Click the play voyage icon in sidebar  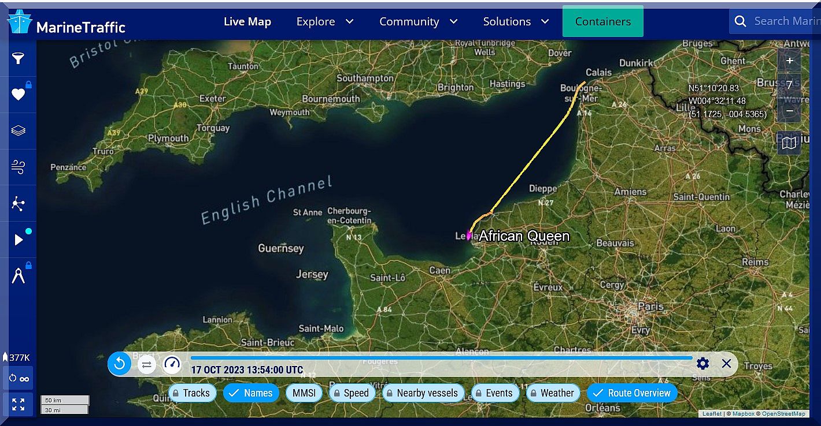pyautogui.click(x=19, y=240)
